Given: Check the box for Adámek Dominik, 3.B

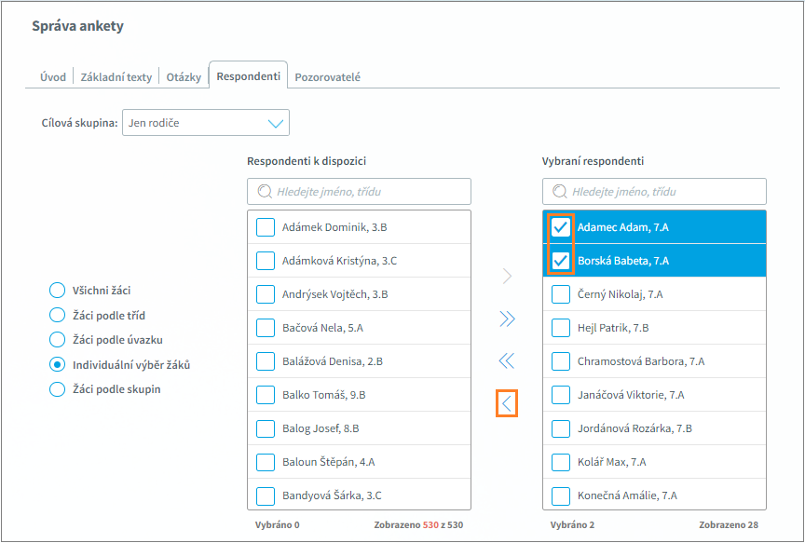Looking at the screenshot, I should point(266,227).
